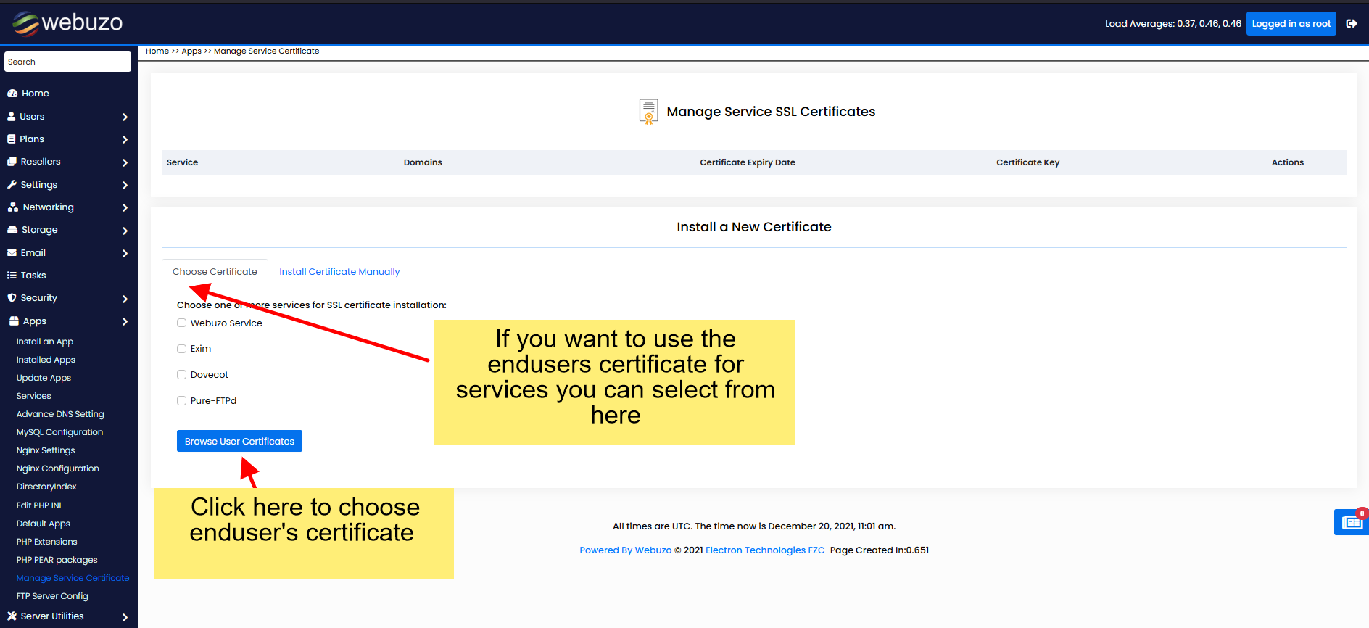The width and height of the screenshot is (1369, 628).
Task: Expand the Plans menu chevron
Action: (x=125, y=139)
